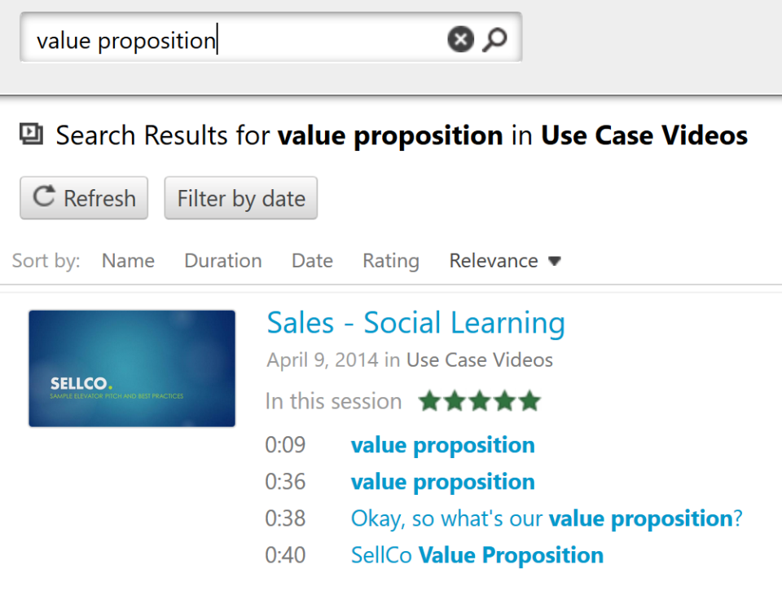
Task: Sort results by Name
Action: tap(128, 261)
